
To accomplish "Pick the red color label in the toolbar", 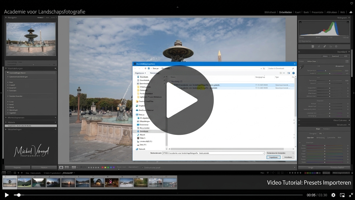I will (102, 167).
